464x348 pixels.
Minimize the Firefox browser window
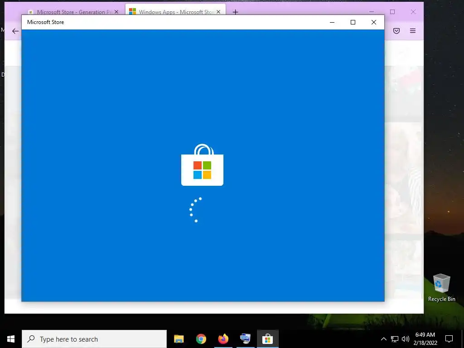pyautogui.click(x=372, y=12)
